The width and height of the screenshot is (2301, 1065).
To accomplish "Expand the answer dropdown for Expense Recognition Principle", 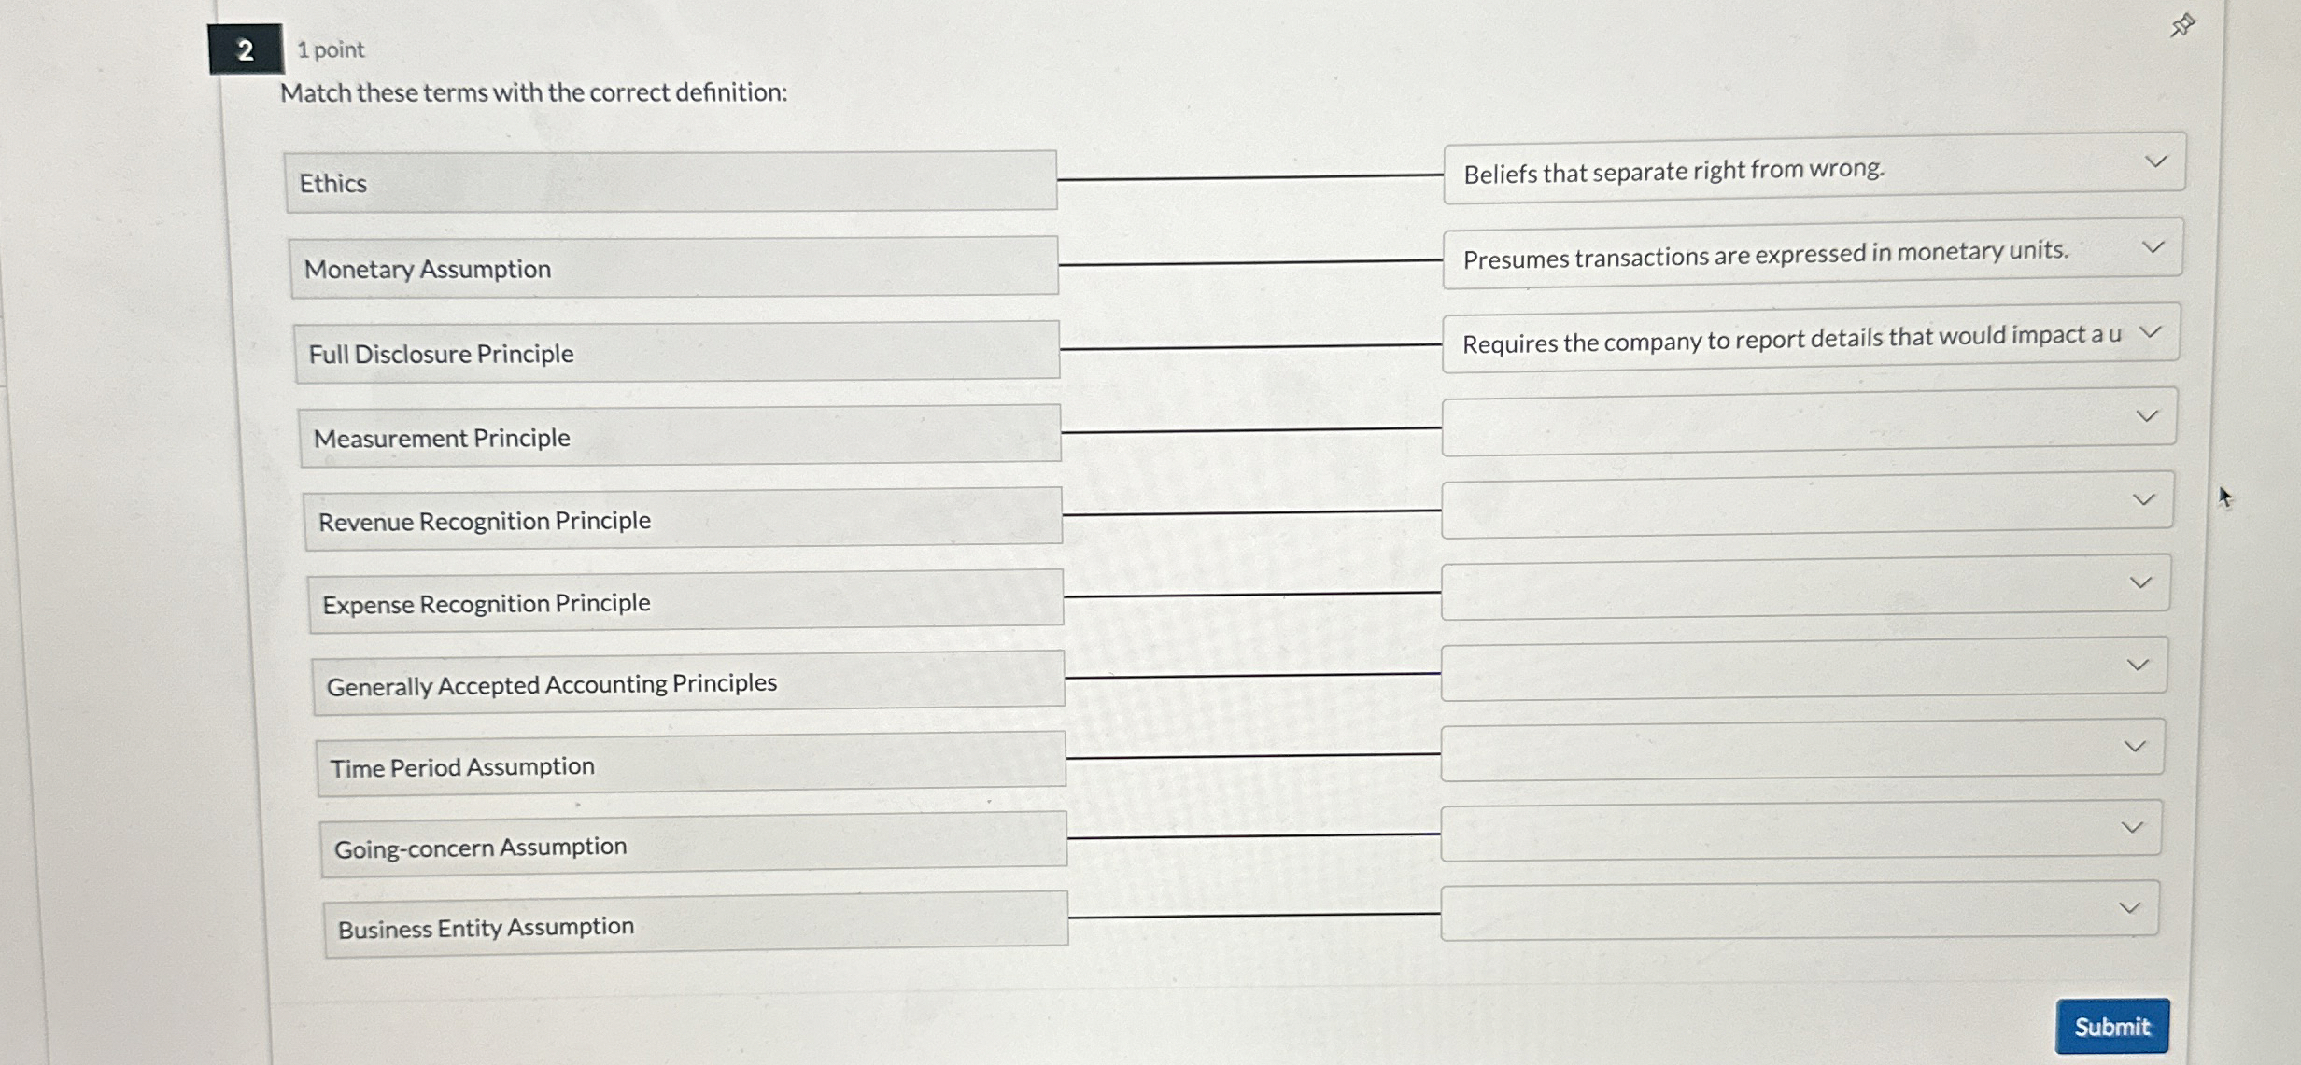I will (x=2143, y=580).
